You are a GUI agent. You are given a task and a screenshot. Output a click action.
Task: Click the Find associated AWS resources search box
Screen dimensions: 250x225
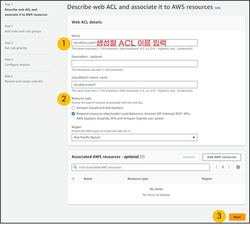(141, 167)
